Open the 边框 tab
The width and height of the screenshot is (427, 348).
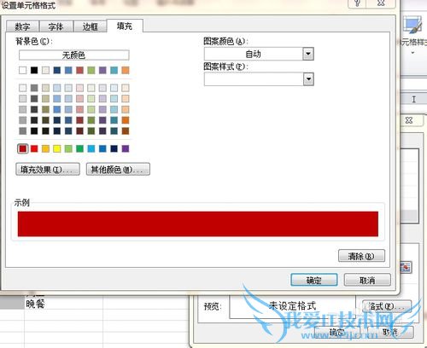(91, 26)
